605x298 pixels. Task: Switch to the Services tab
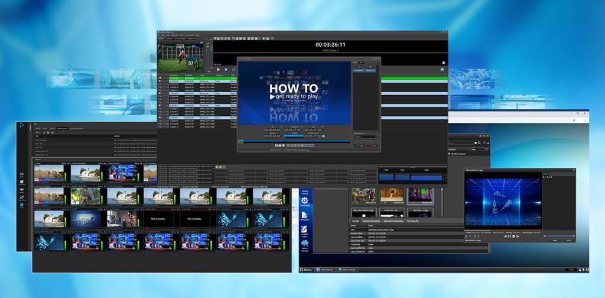[38, 128]
